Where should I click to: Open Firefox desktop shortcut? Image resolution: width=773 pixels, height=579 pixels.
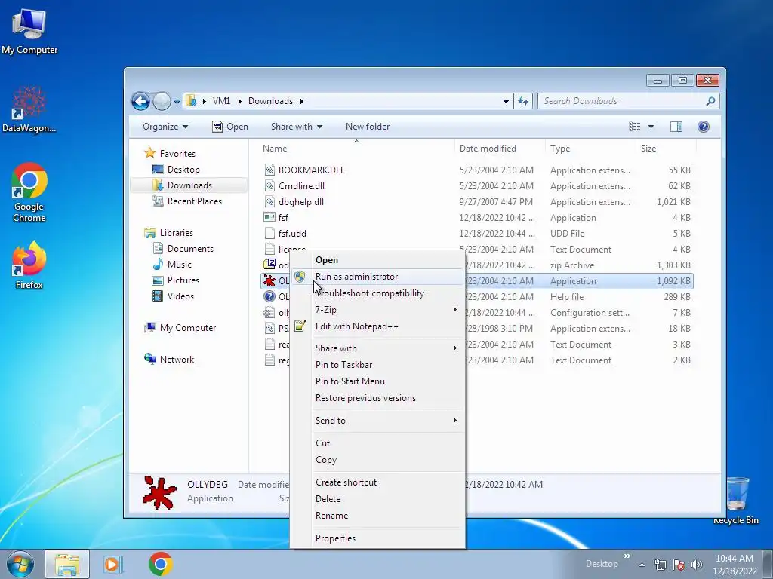click(29, 265)
